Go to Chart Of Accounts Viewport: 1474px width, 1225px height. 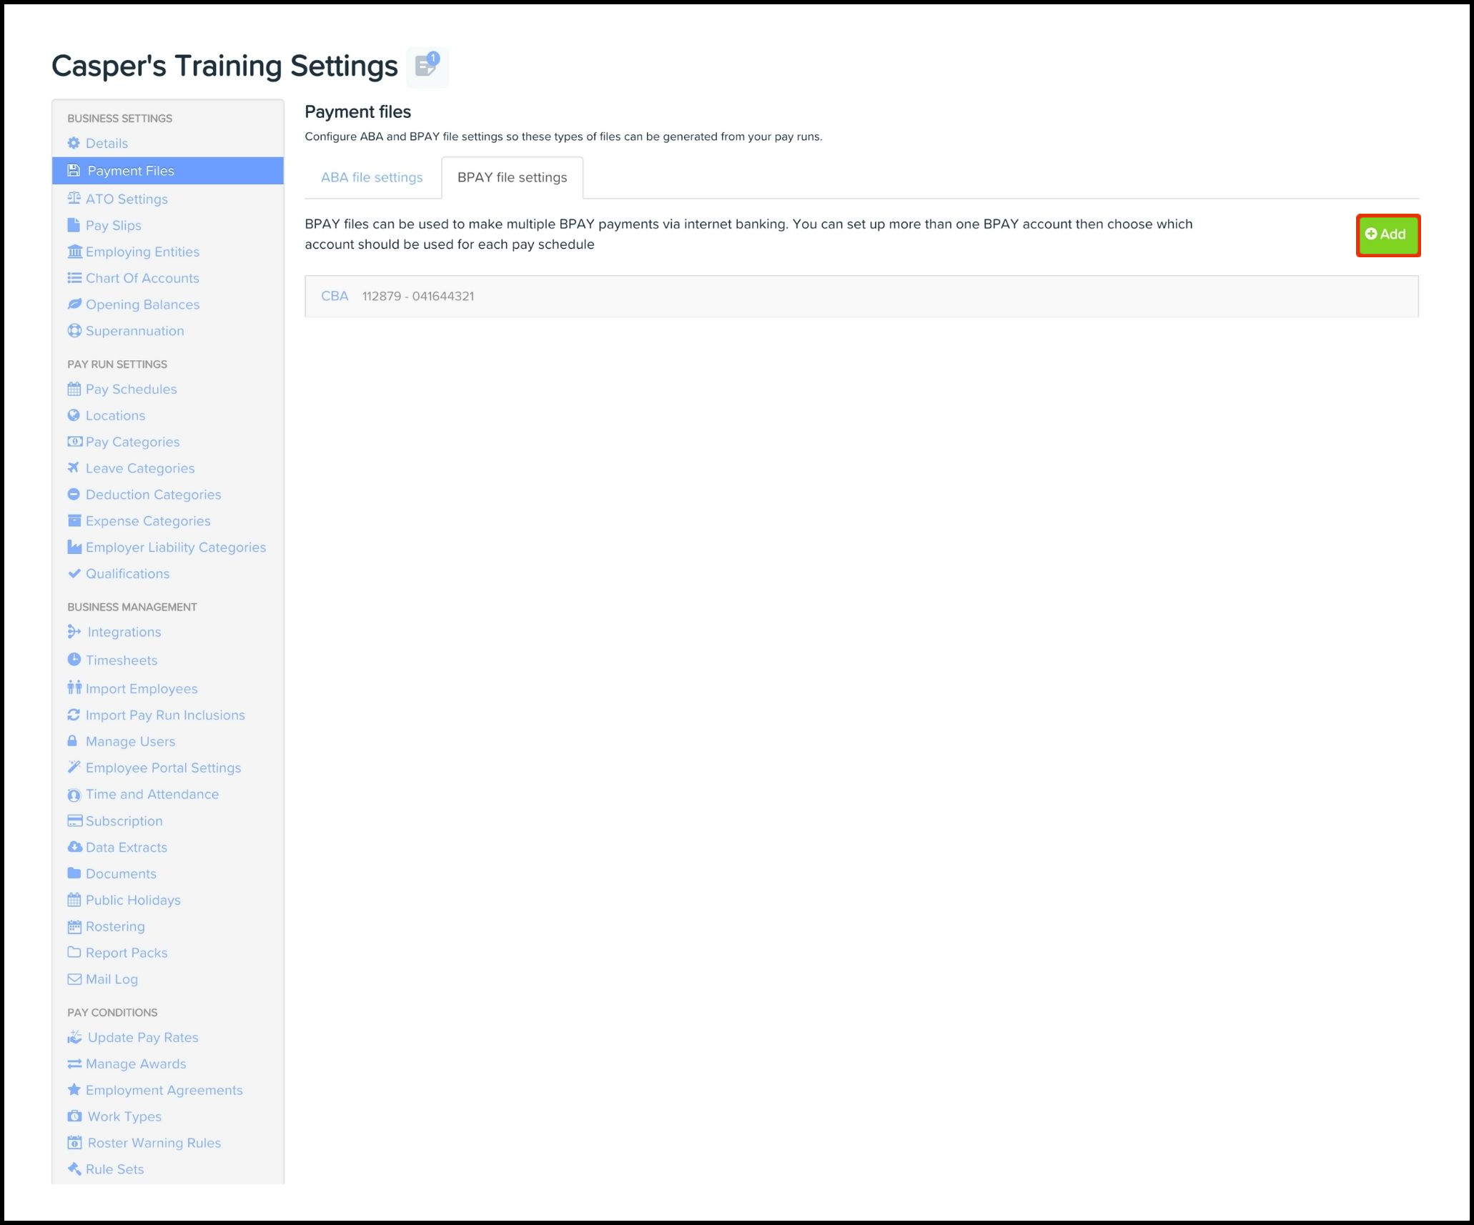142,278
